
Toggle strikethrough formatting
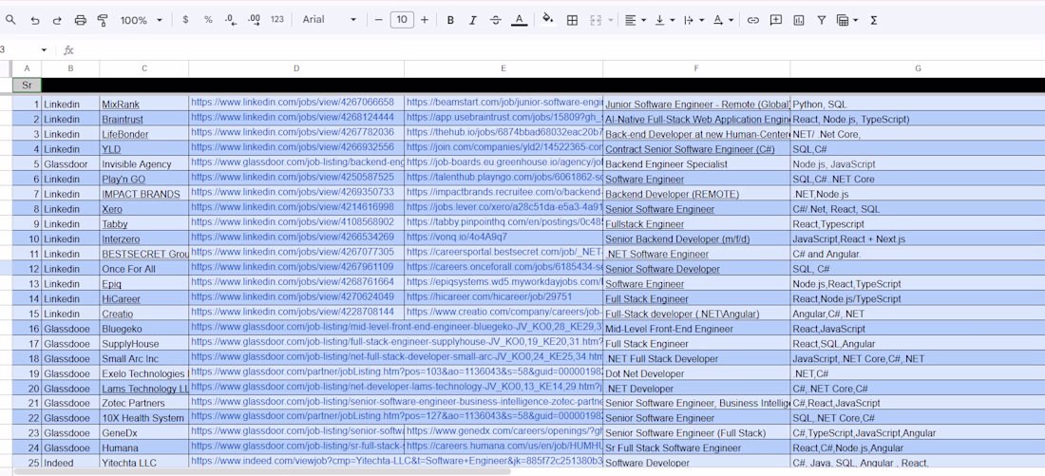click(496, 20)
